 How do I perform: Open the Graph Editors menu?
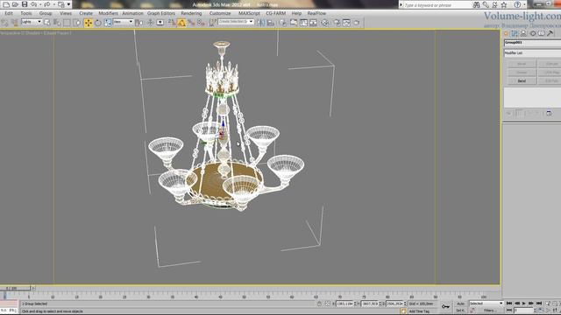pyautogui.click(x=161, y=13)
